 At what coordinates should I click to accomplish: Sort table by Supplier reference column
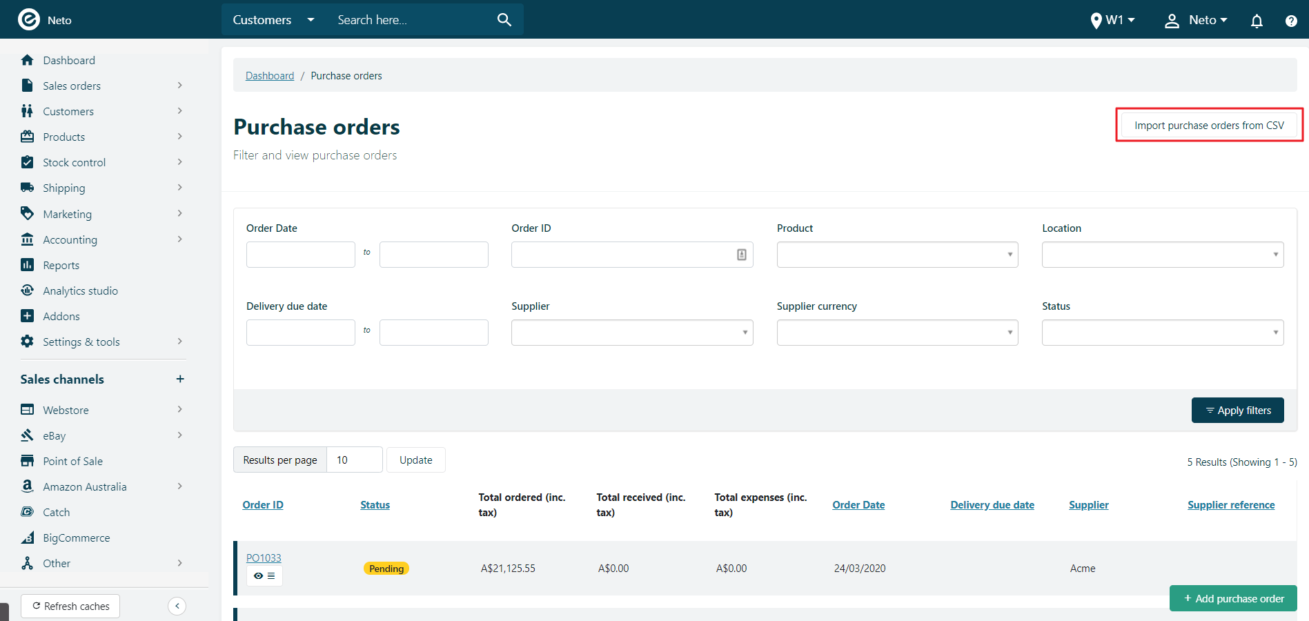click(1231, 505)
